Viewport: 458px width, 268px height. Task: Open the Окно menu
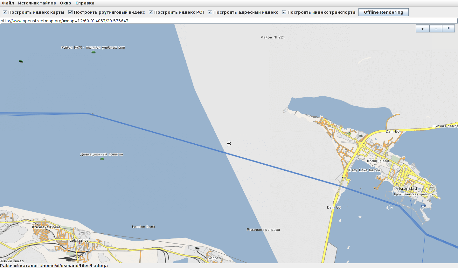66,3
